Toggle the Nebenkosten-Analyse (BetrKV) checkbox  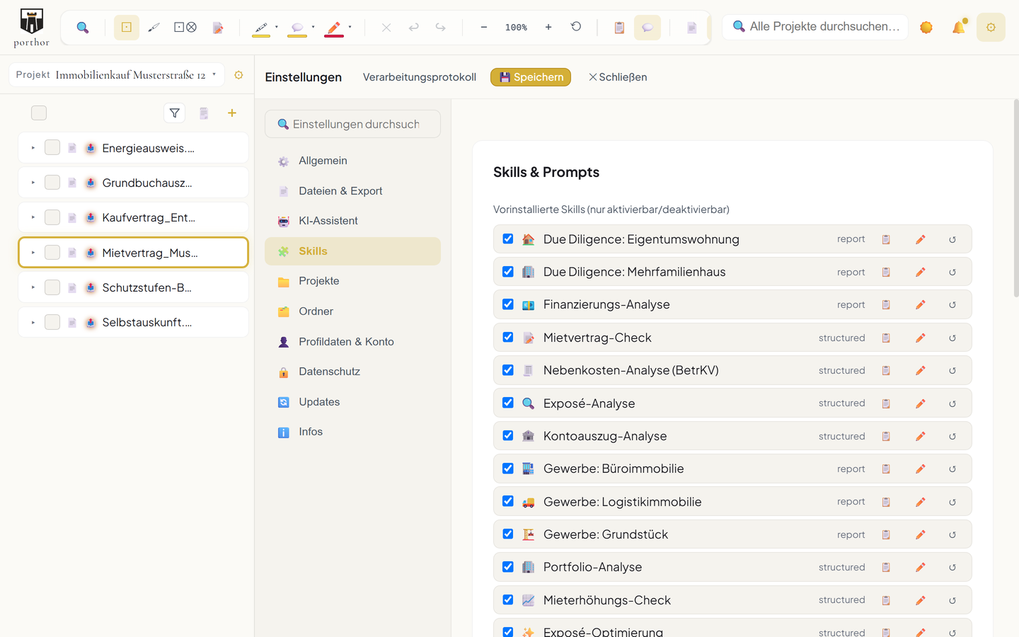(x=508, y=370)
